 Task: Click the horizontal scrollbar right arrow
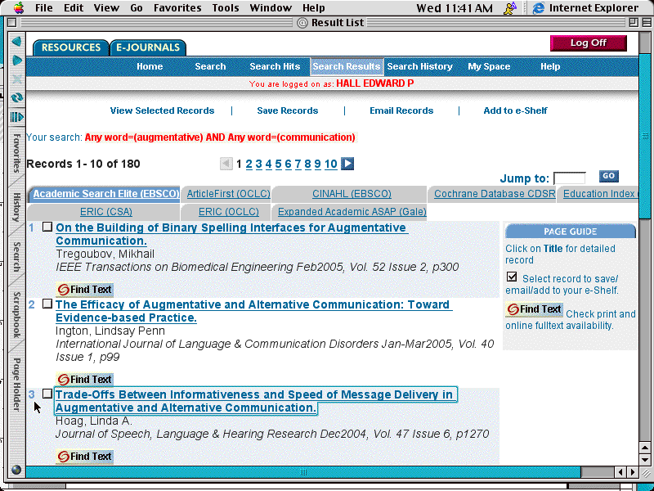point(632,472)
